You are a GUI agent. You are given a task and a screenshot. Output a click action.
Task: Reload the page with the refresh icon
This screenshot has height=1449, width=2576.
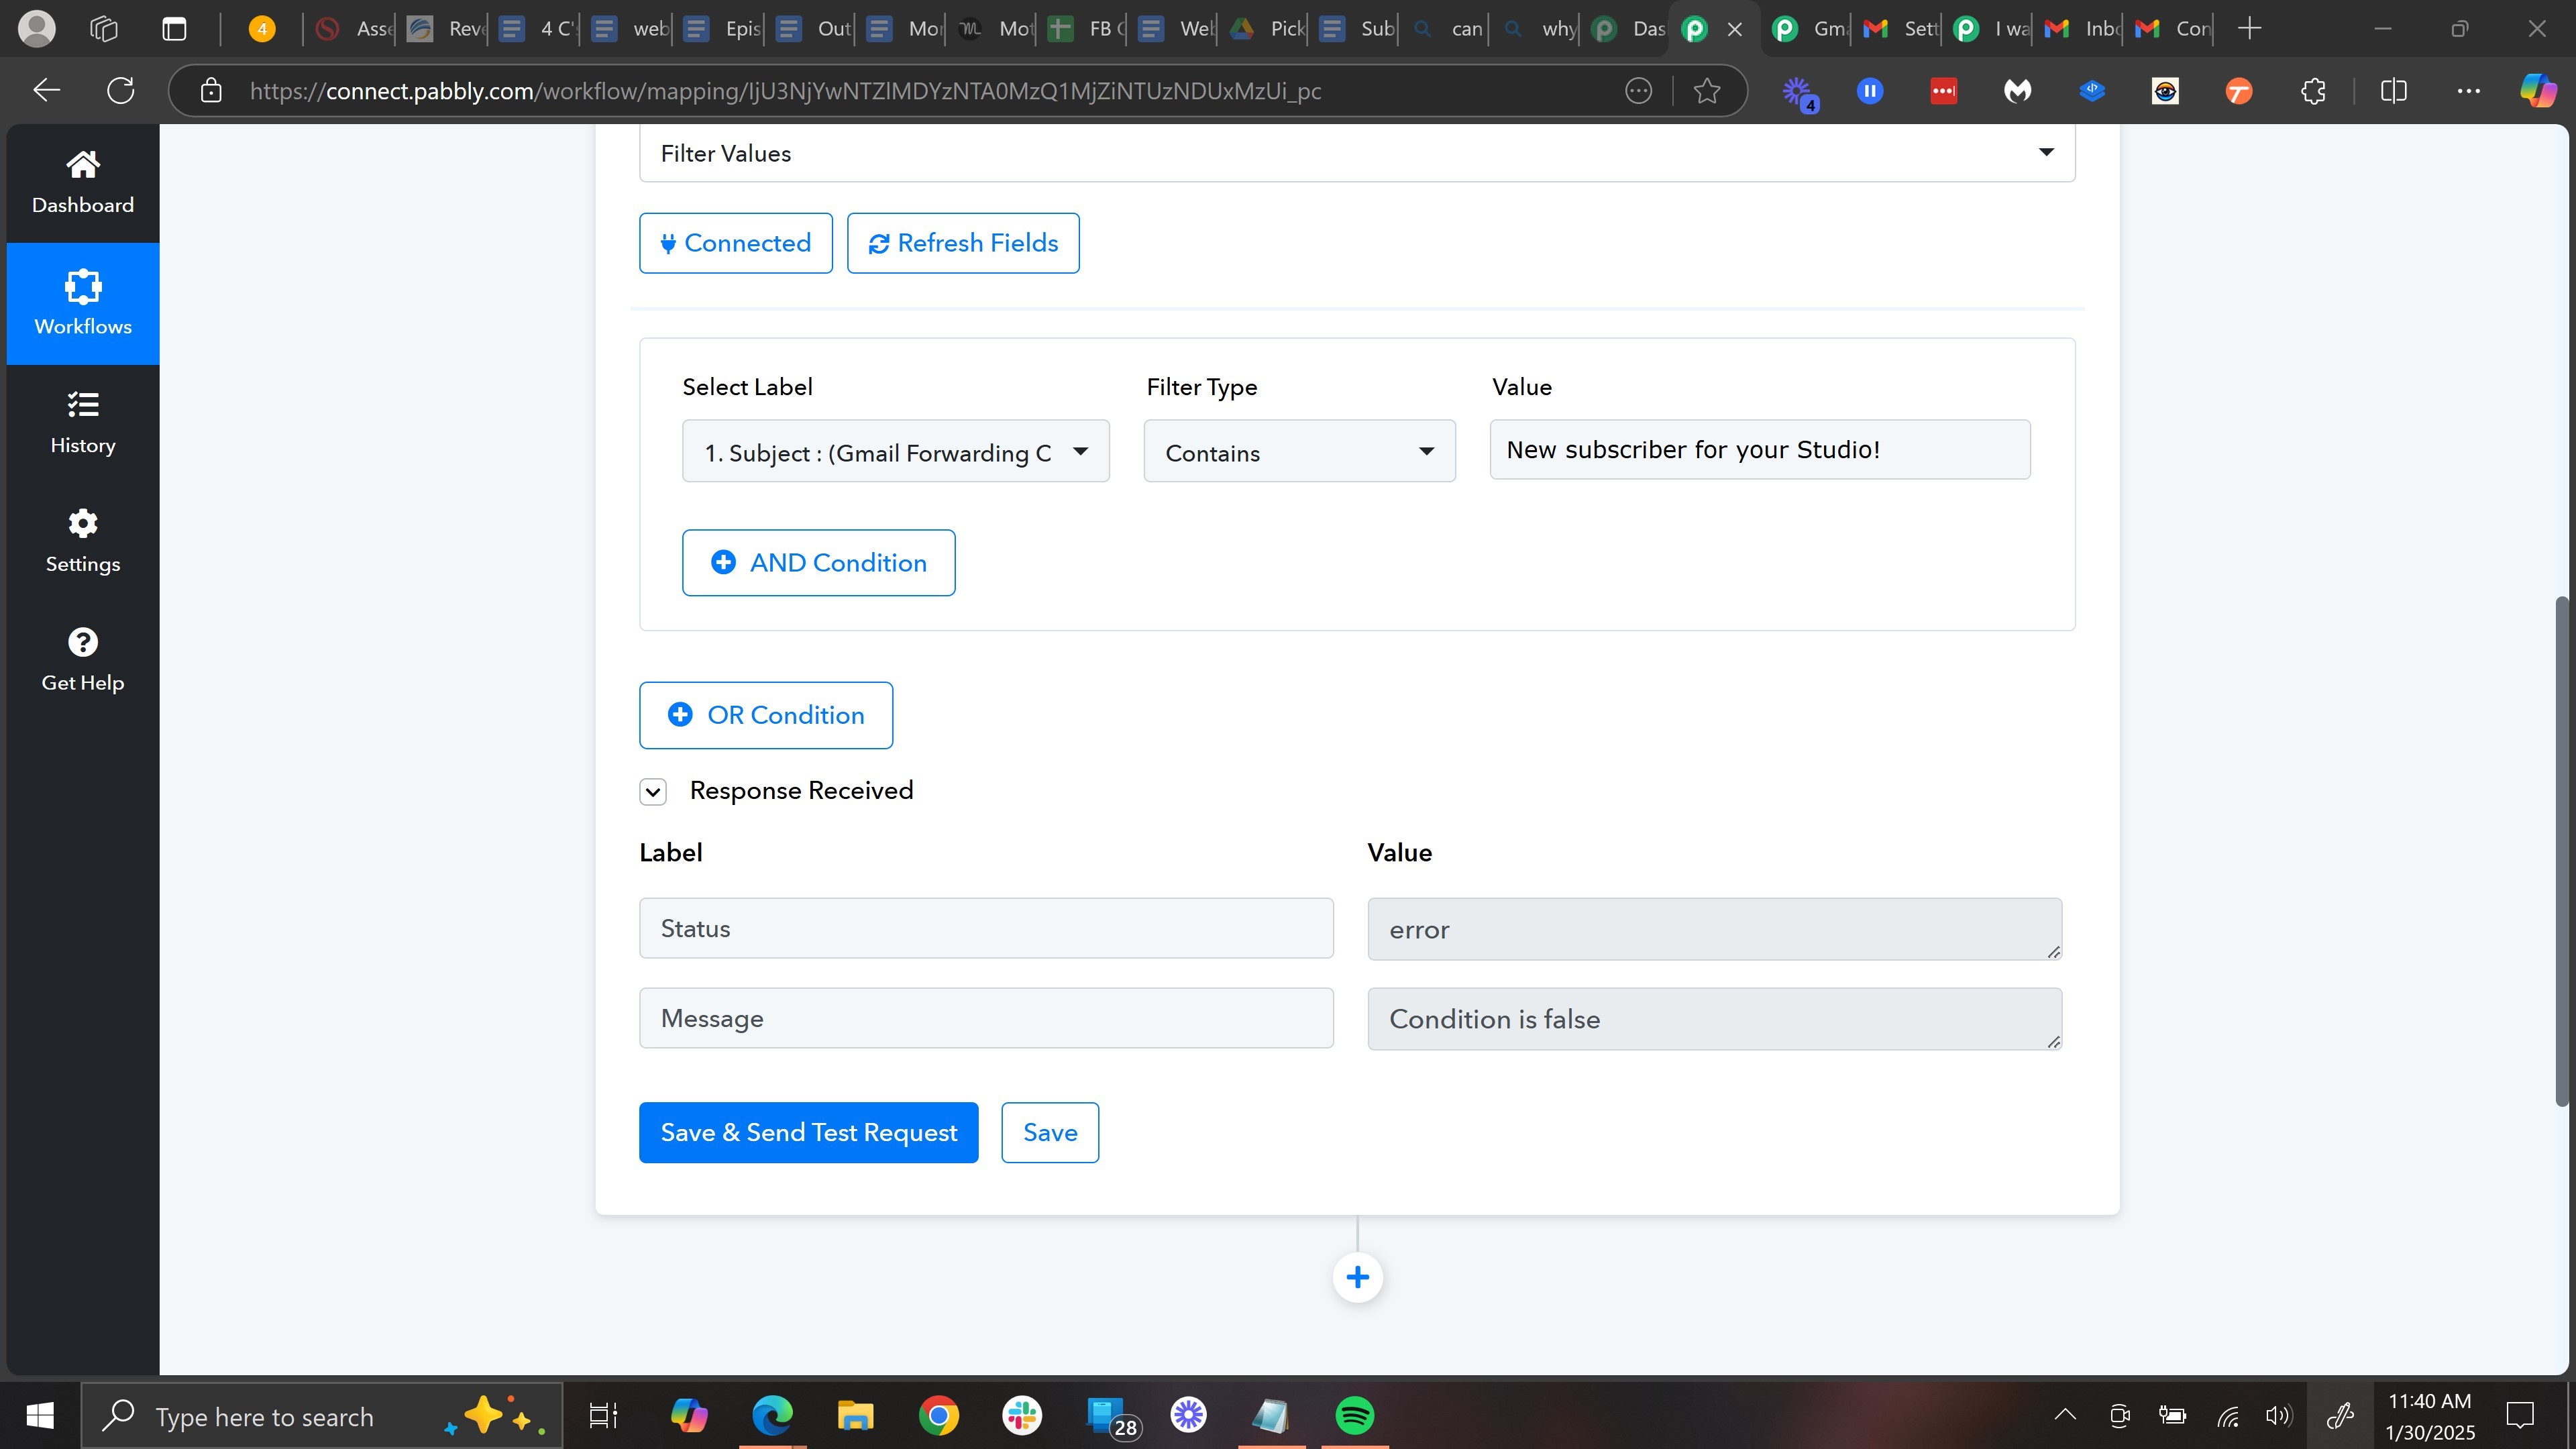click(121, 91)
